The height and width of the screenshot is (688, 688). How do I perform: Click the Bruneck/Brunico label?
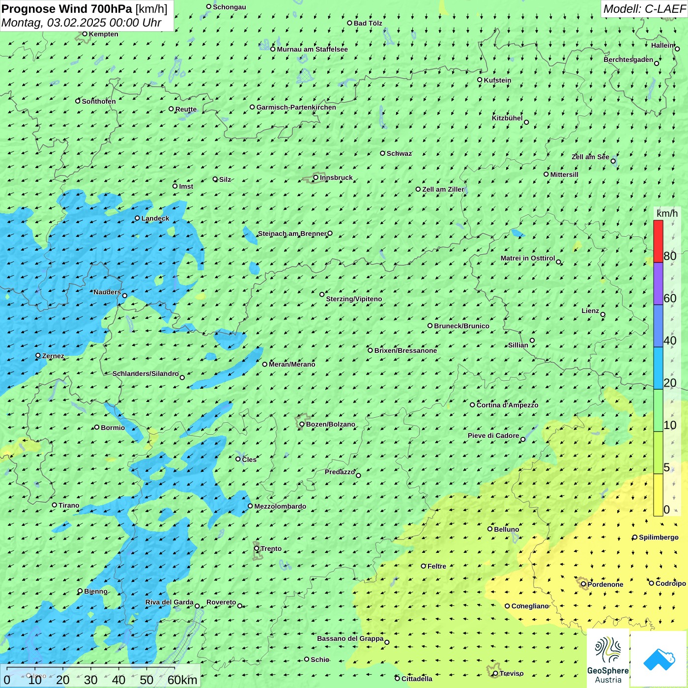tap(461, 326)
